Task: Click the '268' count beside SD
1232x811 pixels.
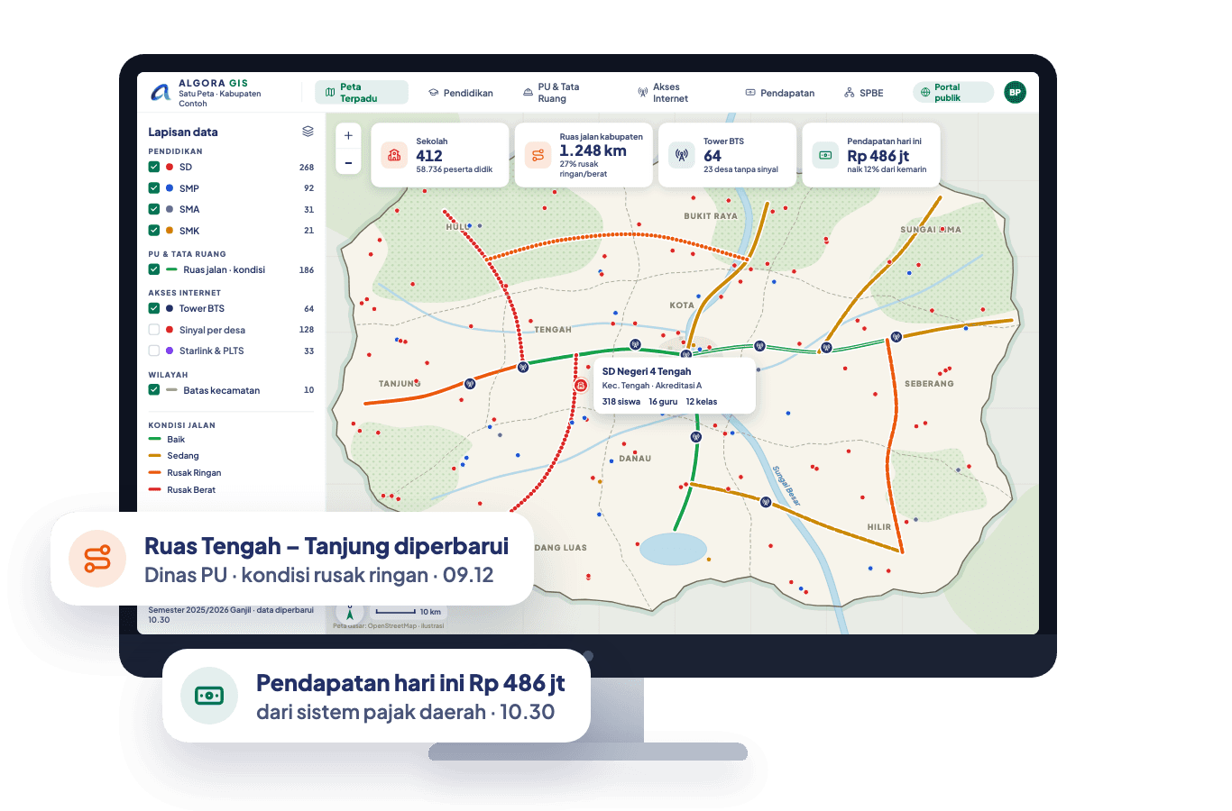Action: point(307,168)
